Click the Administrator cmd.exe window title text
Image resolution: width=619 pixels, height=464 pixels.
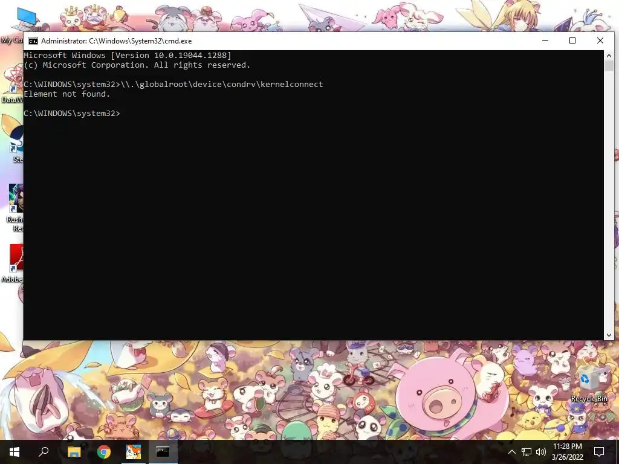click(117, 41)
